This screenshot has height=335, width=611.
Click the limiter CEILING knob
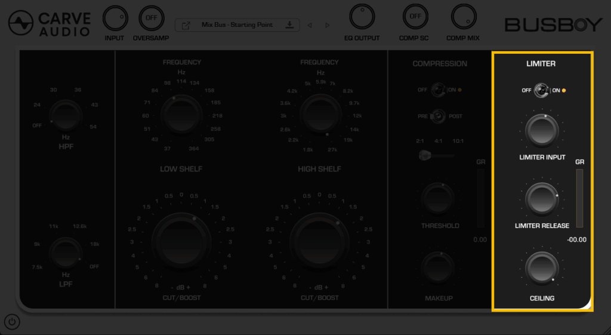click(x=542, y=267)
